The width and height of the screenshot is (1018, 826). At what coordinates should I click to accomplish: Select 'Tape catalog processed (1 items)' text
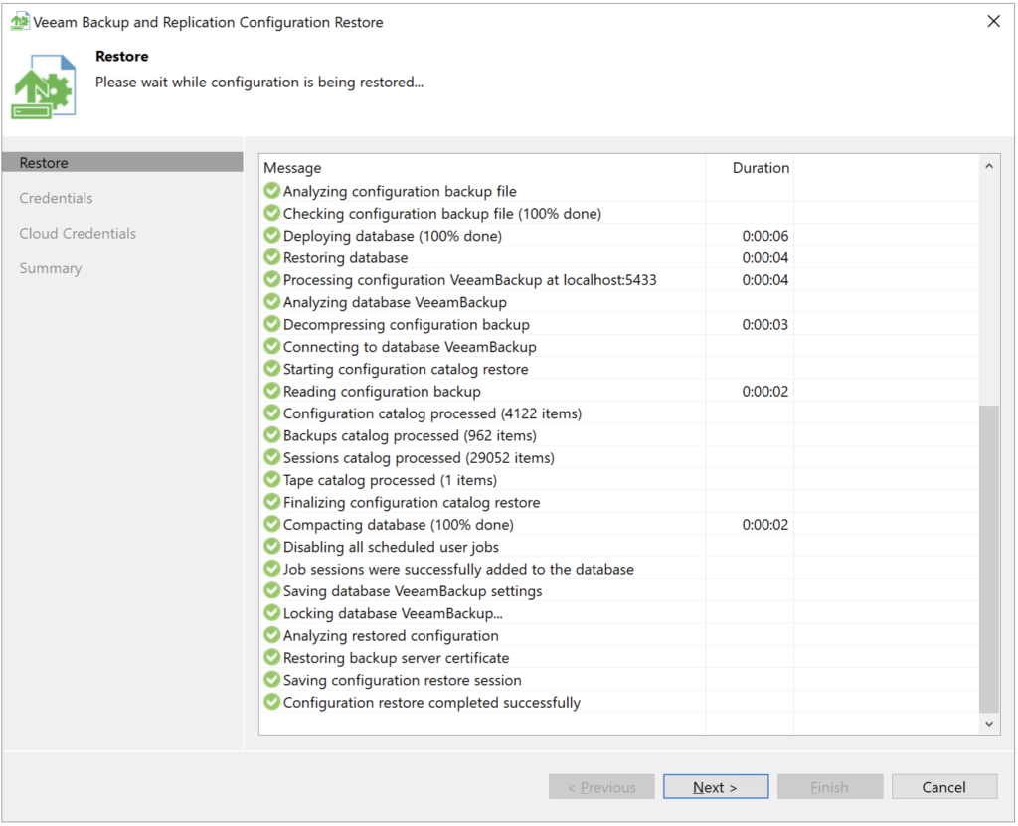point(390,480)
